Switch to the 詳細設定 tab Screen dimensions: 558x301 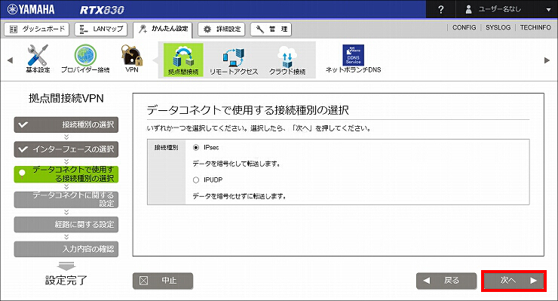coord(222,29)
